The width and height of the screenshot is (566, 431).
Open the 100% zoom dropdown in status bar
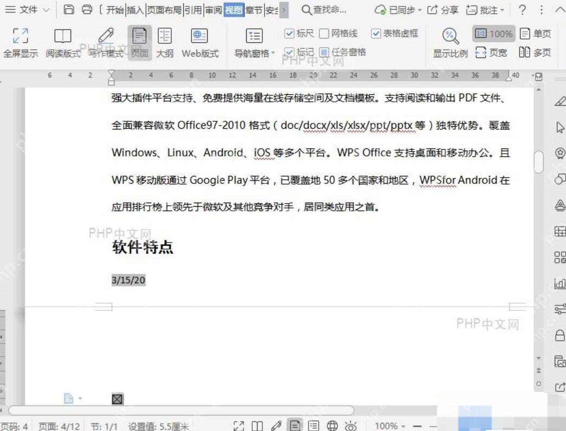pos(389,426)
